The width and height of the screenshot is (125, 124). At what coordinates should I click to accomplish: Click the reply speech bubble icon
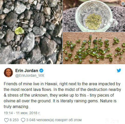[23, 120]
